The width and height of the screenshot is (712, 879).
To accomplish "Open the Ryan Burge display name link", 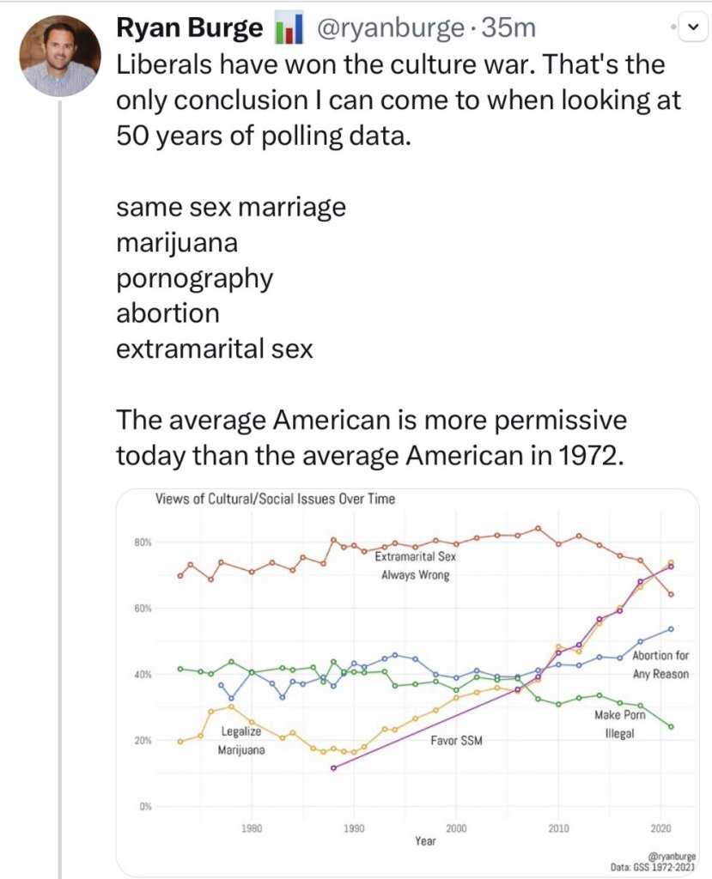I will [189, 28].
